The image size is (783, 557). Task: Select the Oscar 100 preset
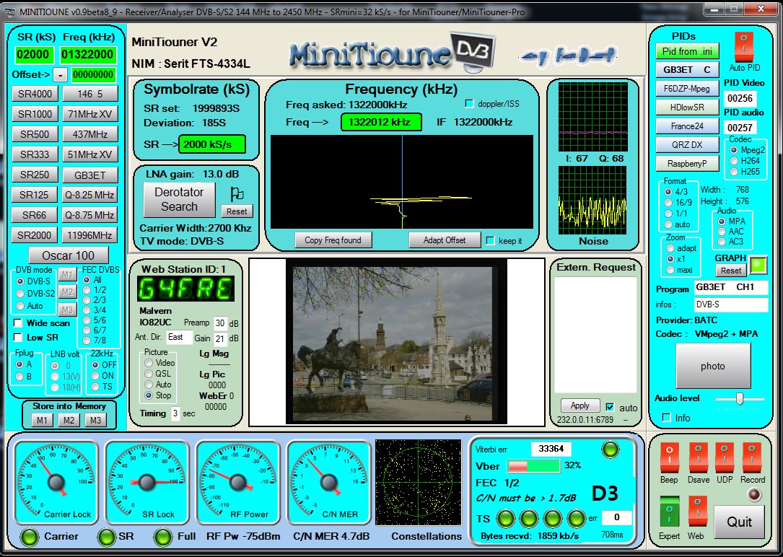tap(69, 255)
